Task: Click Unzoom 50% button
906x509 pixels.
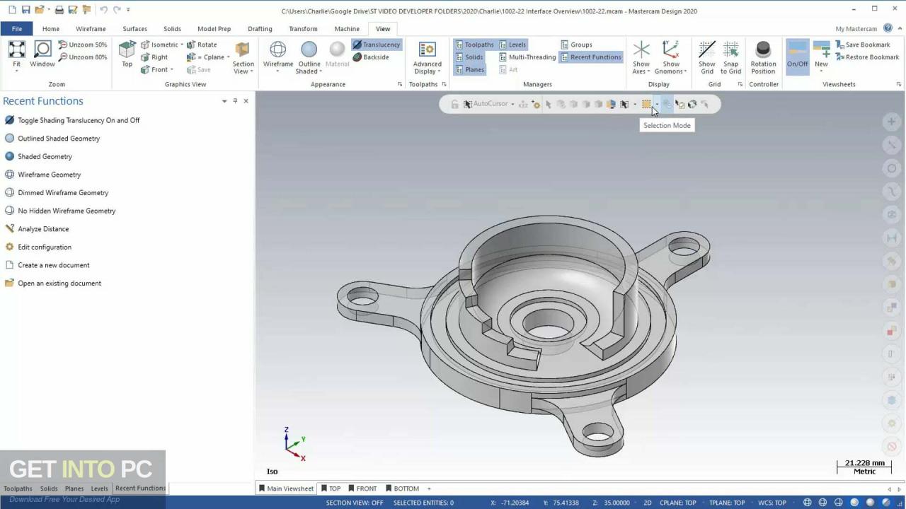Action: (x=84, y=45)
